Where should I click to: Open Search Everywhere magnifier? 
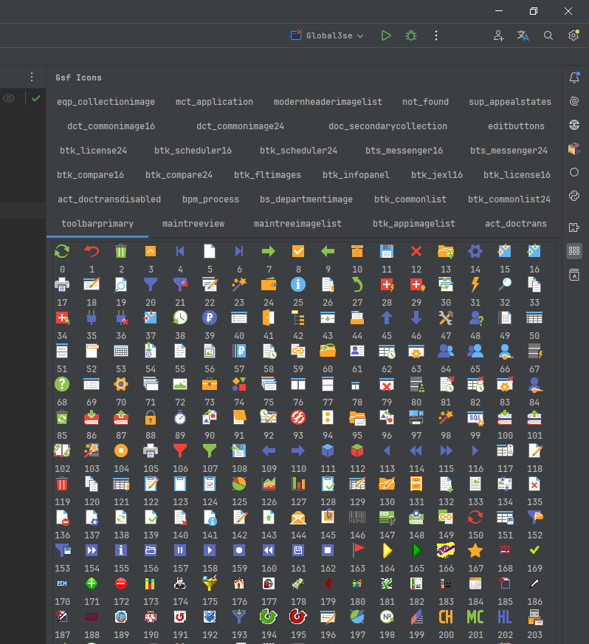(548, 35)
